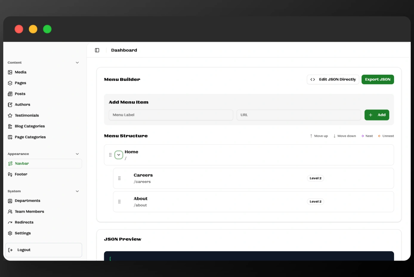This screenshot has height=277, width=414.
Task: Select the About menu item label
Action: (140, 199)
